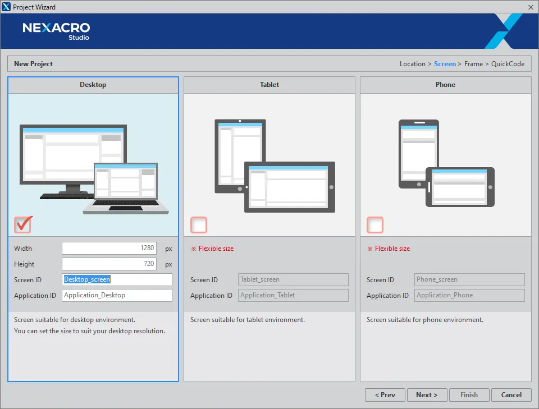The image size is (539, 409).
Task: Cancel the Project Wizard
Action: click(511, 395)
